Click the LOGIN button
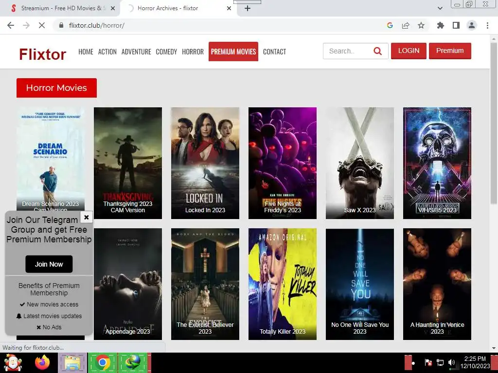Viewport: 498px width, 373px height. [x=409, y=51]
